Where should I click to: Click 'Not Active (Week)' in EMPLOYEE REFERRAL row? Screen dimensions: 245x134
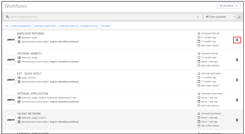coord(210,46)
